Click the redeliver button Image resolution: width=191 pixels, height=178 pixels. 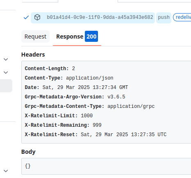pos(182,17)
